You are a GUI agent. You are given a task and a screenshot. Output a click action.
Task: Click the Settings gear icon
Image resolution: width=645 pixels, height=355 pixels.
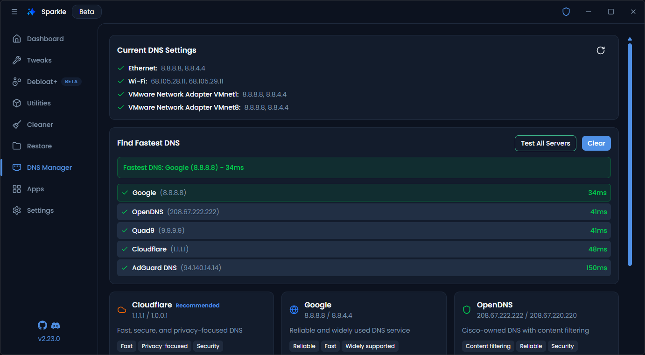point(17,210)
